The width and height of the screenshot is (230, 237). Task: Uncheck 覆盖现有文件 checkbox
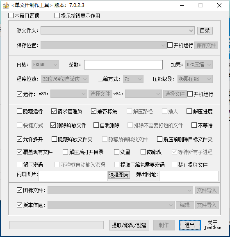click(x=19, y=152)
